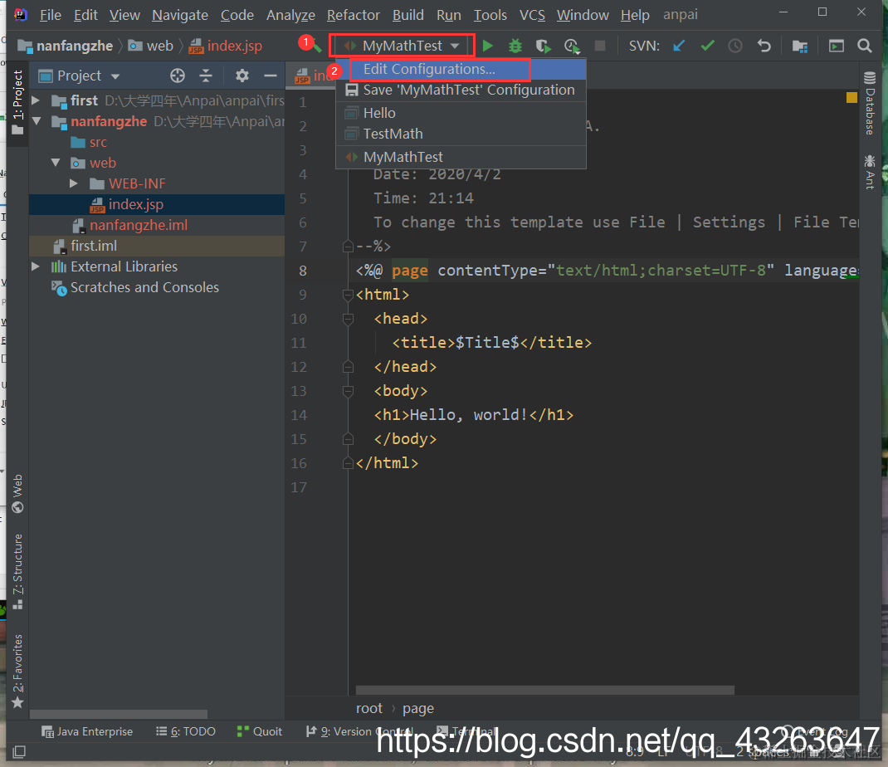This screenshot has height=767, width=888.
Task: Collapse all in Project panel
Action: pyautogui.click(x=206, y=76)
